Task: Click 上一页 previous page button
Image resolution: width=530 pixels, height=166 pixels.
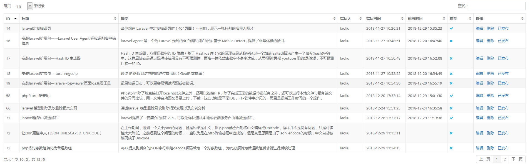Action: pos(484,159)
